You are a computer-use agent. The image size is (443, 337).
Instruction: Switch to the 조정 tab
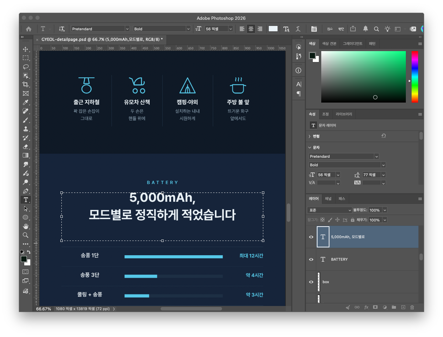(x=325, y=114)
